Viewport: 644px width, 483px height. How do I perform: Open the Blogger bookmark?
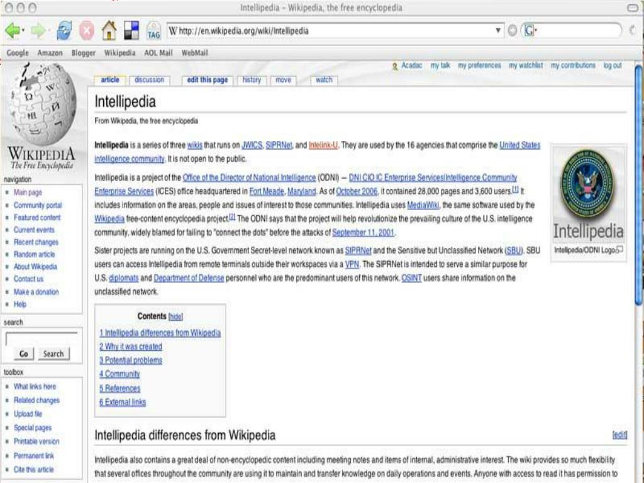coord(84,53)
